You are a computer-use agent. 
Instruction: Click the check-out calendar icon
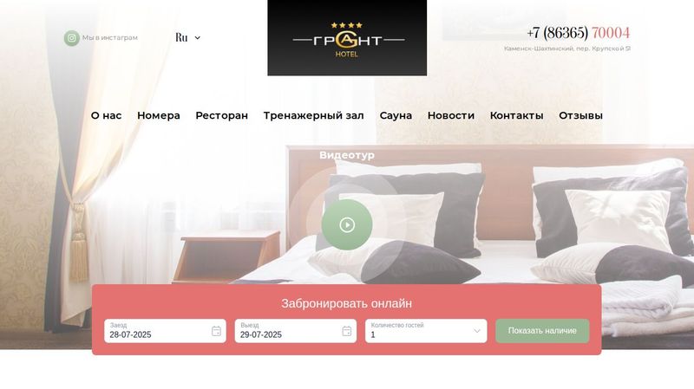(x=346, y=331)
